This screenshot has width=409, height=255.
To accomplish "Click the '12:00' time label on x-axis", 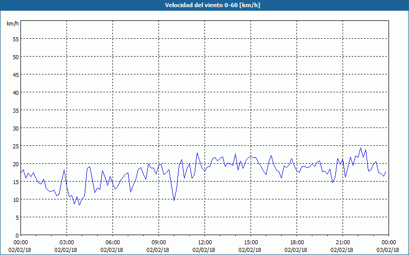I will tap(205, 243).
